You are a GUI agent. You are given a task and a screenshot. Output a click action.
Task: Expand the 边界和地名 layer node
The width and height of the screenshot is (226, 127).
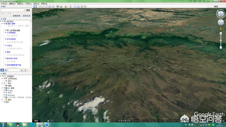(2, 78)
